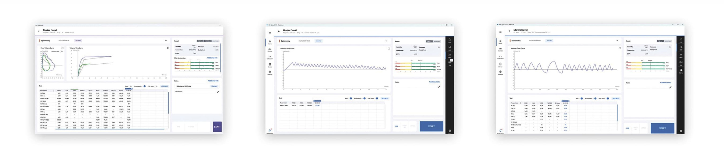Open Notes Additional info link in middle window

point(434,82)
